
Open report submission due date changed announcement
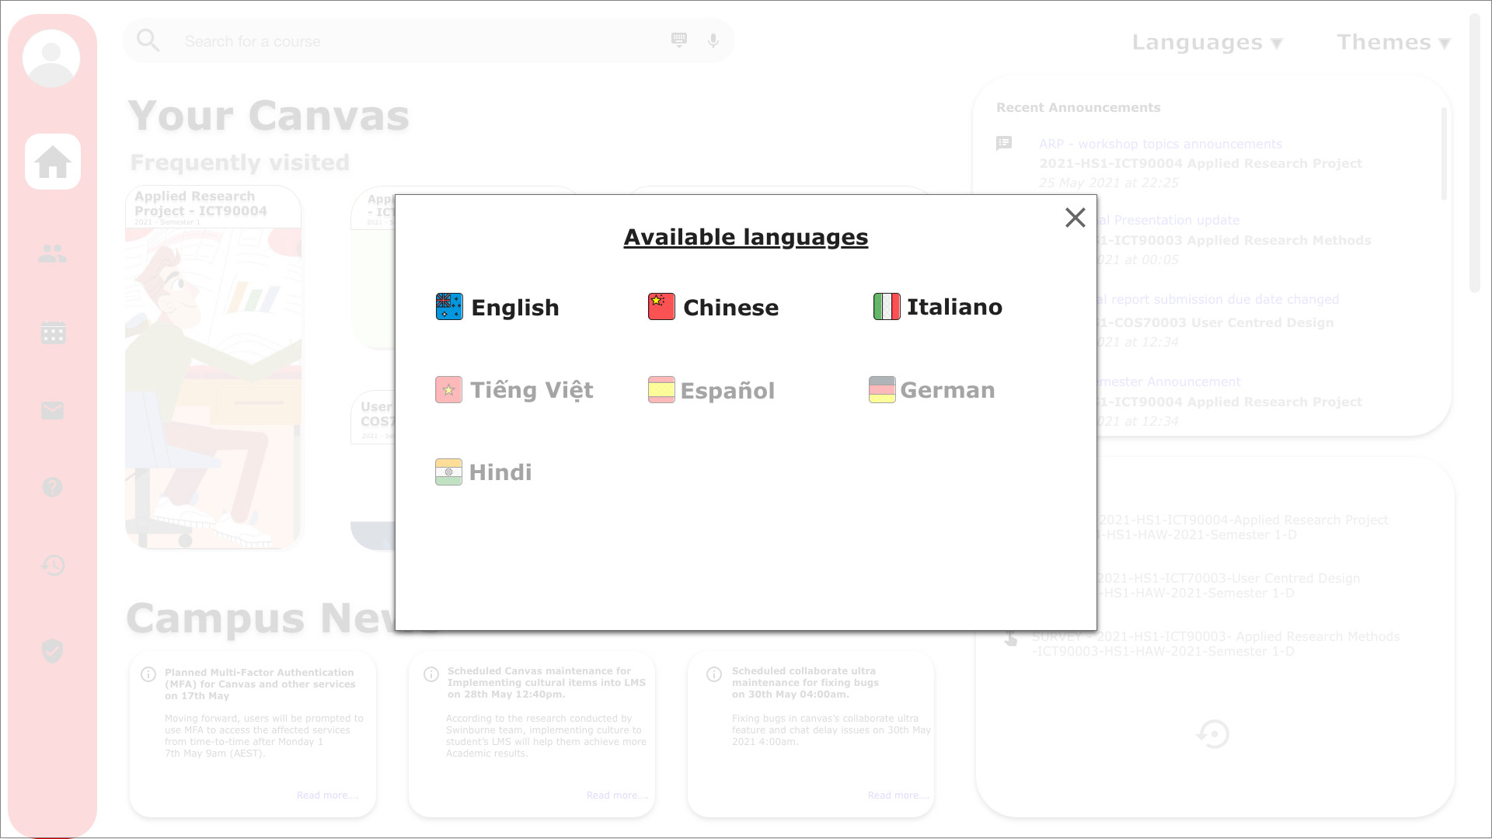[x=1218, y=300]
